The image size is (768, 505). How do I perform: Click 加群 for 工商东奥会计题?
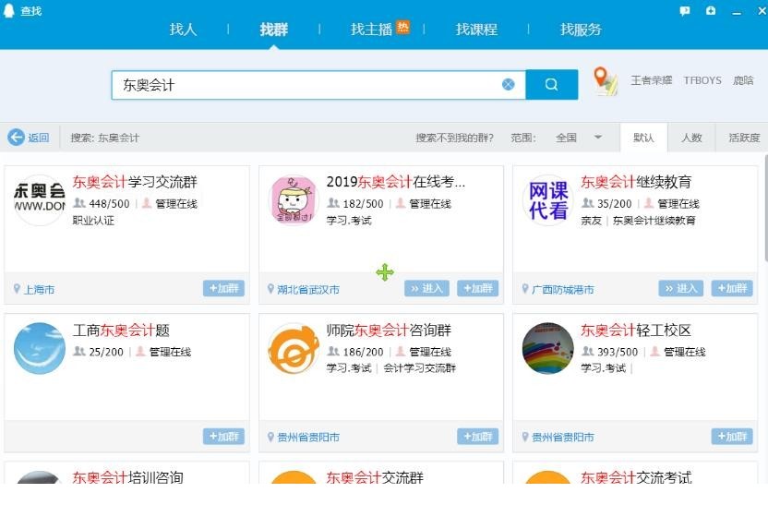[223, 437]
